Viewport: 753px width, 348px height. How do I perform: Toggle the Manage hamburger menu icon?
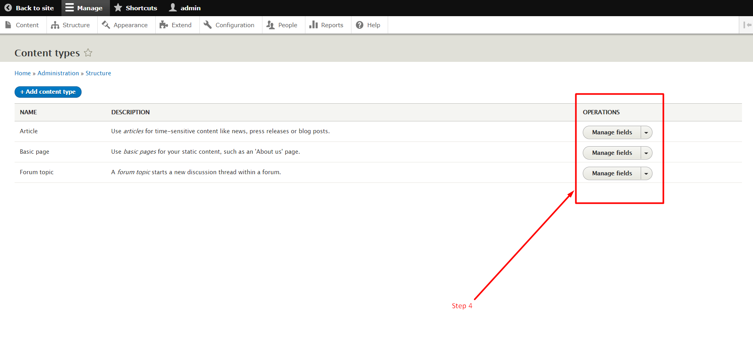69,8
